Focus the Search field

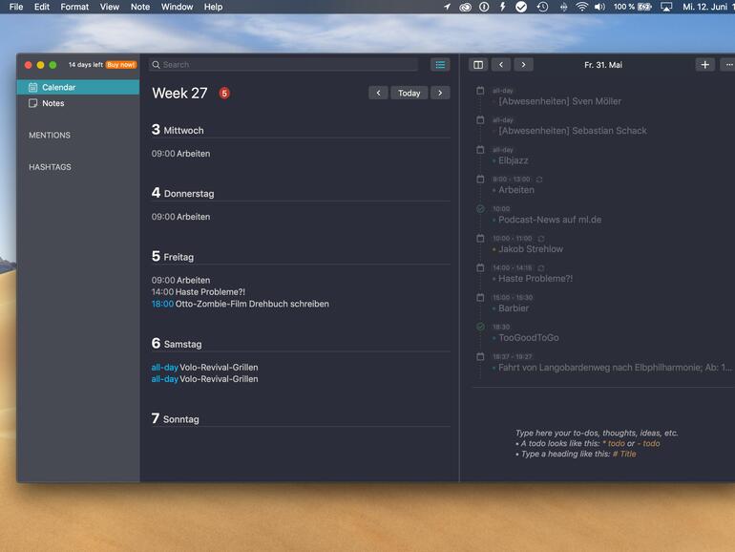click(284, 65)
